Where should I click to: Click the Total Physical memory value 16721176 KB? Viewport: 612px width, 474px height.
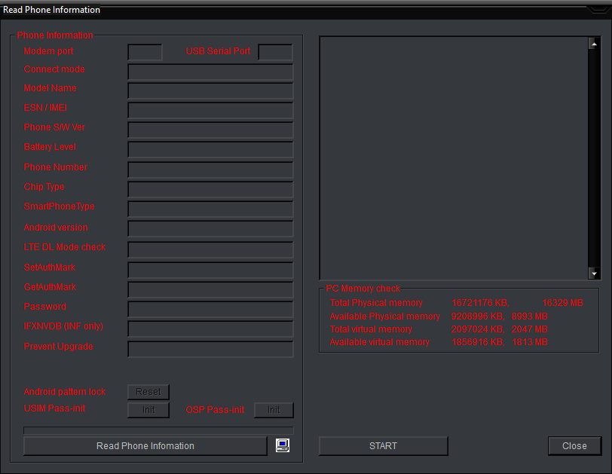(x=480, y=303)
